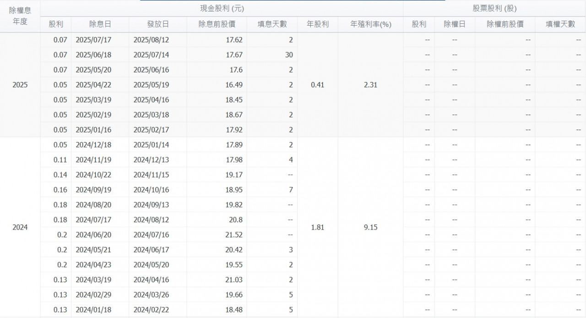This screenshot has width=586, height=318.
Task: Click the 除權息年度 column header
Action: pos(20,16)
